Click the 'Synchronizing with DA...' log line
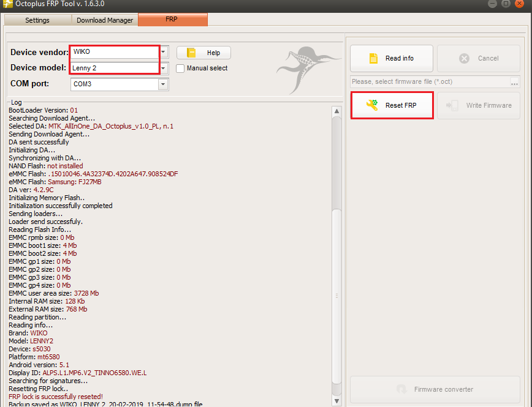532x407 pixels. [45, 158]
